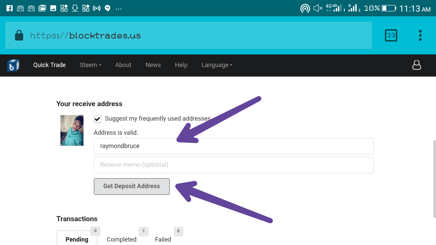Uncheck Suggest my frequently used addresses
436x245 pixels.
pos(97,119)
